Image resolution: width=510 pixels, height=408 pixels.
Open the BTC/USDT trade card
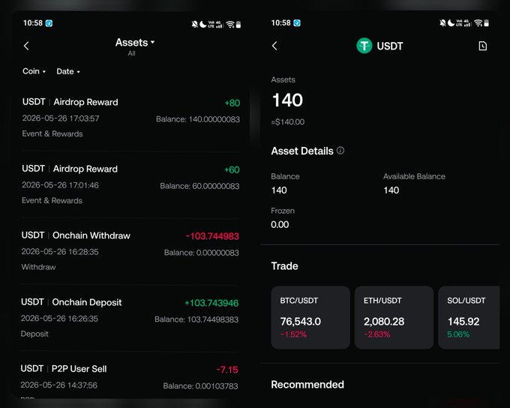[310, 317]
